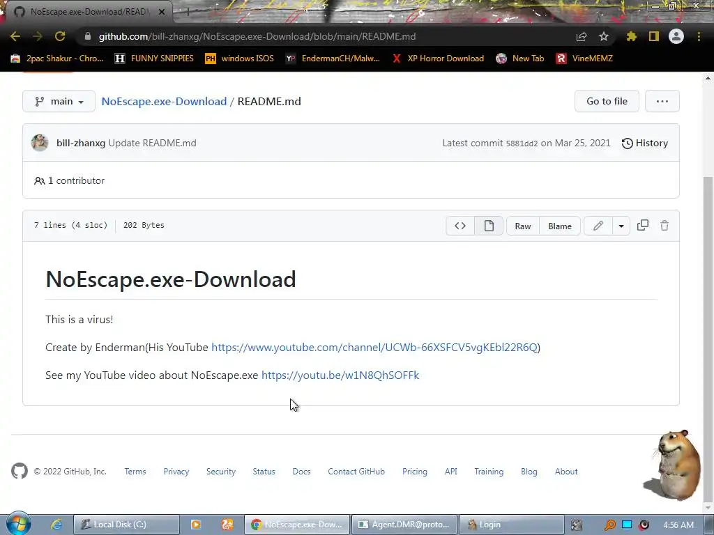The height and width of the screenshot is (535, 714).
Task: Open the NoEscape.exe-Download repository breadcrumb
Action: (x=164, y=101)
